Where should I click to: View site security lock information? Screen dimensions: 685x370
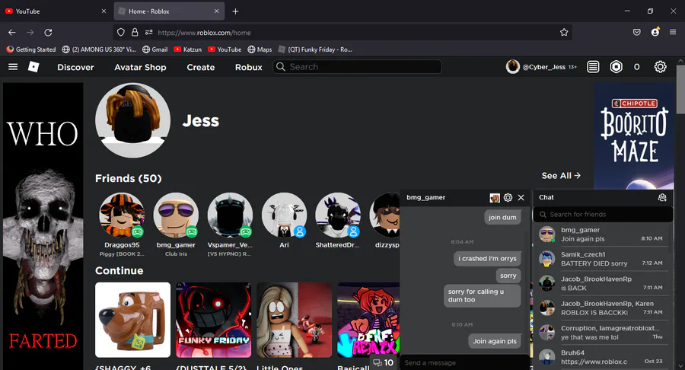pos(135,32)
